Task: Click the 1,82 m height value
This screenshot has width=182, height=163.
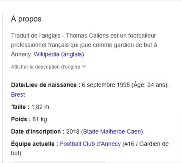Action: (x=40, y=107)
